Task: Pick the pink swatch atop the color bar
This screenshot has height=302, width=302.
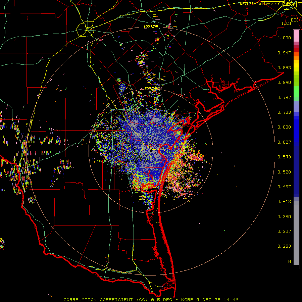Action: [x=296, y=36]
